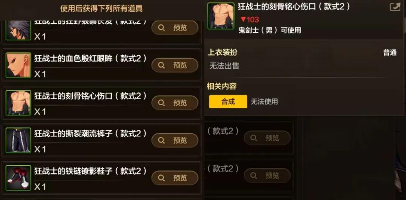Image resolution: width=406 pixels, height=200 pixels.
Task: Click the red ▼103 level indicator
Action: pyautogui.click(x=250, y=20)
